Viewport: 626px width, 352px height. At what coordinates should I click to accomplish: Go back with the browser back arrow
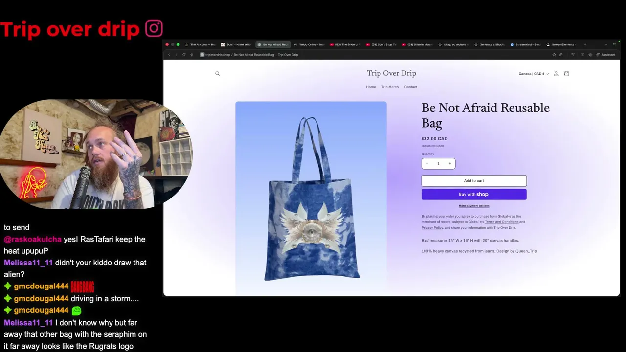click(169, 55)
